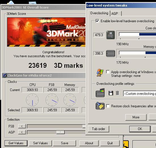Open the Custom overclocking profile dropdown
Viewport: 156px width, 148px height.
[x=140, y=94]
